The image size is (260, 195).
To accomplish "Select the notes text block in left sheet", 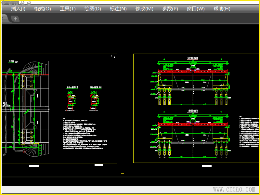I will coord(85,134).
